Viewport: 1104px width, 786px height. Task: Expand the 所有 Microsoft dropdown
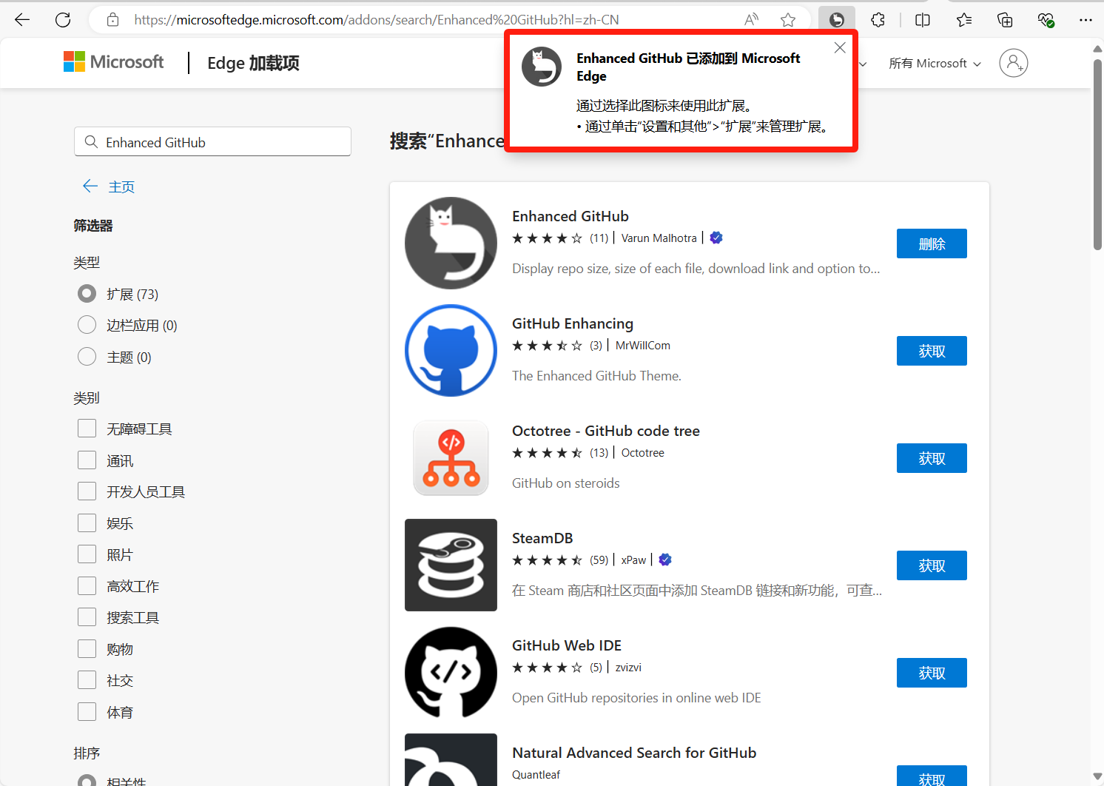coord(935,64)
